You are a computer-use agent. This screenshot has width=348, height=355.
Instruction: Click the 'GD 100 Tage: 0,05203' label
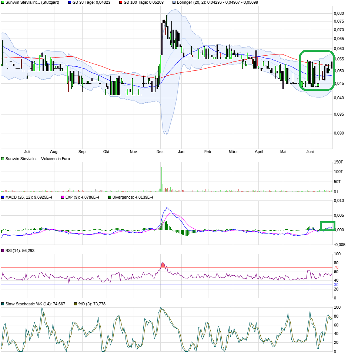[x=144, y=2]
